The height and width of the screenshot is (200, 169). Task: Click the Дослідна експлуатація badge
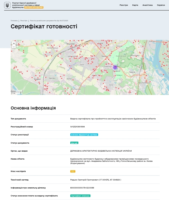[x=34, y=7]
